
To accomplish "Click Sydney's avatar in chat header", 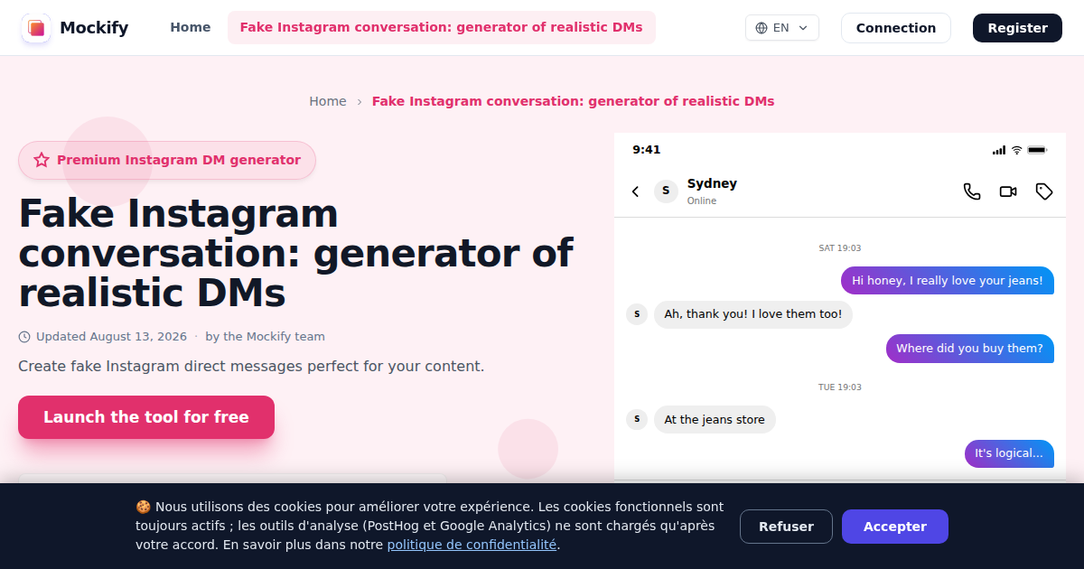I will tap(666, 191).
